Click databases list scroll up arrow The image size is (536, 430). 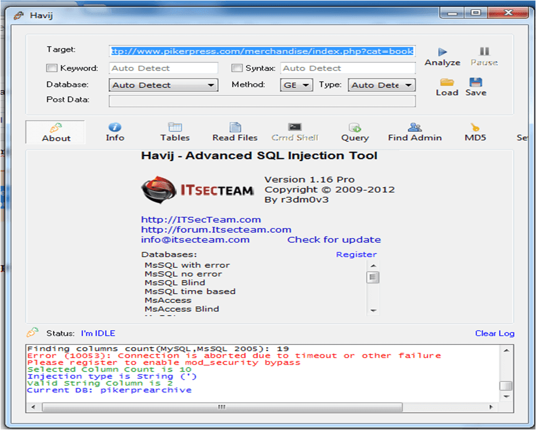coord(373,266)
